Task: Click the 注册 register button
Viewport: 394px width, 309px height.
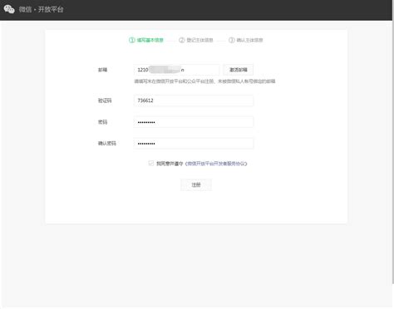Action: click(196, 184)
